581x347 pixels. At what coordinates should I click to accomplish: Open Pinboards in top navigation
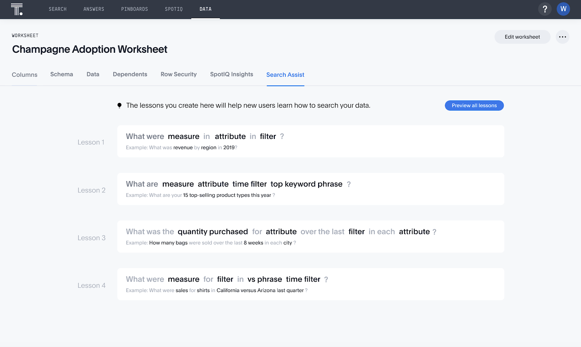(x=134, y=9)
